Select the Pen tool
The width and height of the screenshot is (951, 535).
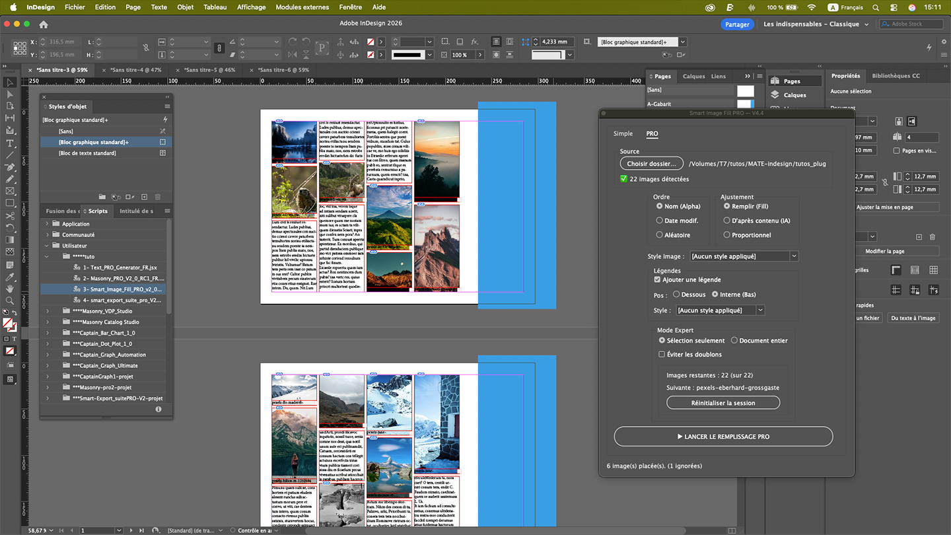pyautogui.click(x=10, y=166)
